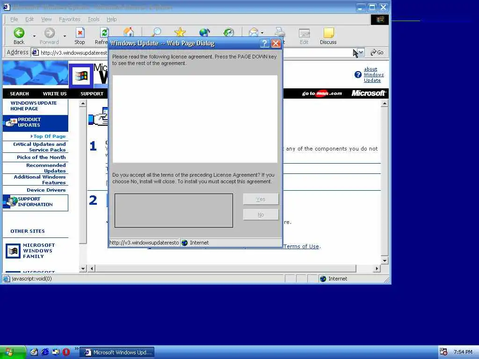Open the Search magnifier toolbar icon

coord(156,32)
